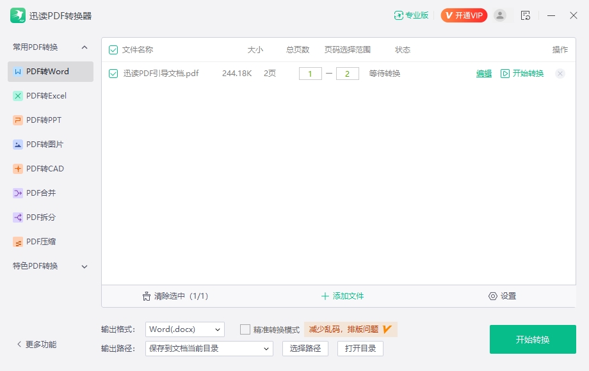
Task: Remove 迅读PDF引导文档.pdf using the X icon
Action: (560, 74)
